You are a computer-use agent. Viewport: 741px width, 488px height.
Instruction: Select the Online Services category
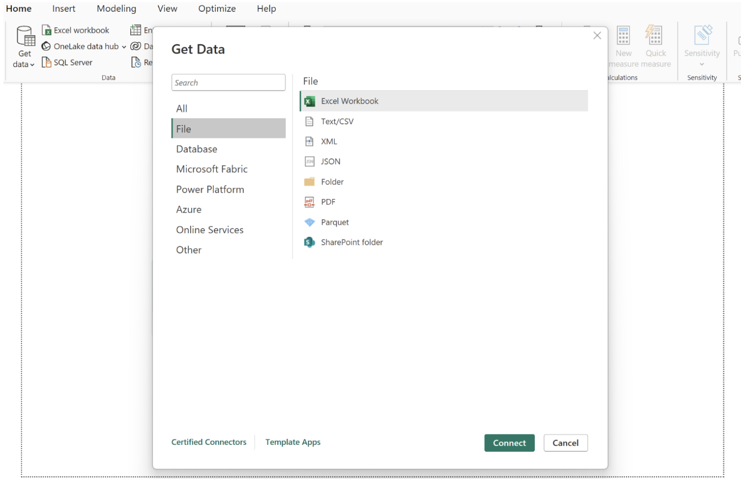coord(210,229)
